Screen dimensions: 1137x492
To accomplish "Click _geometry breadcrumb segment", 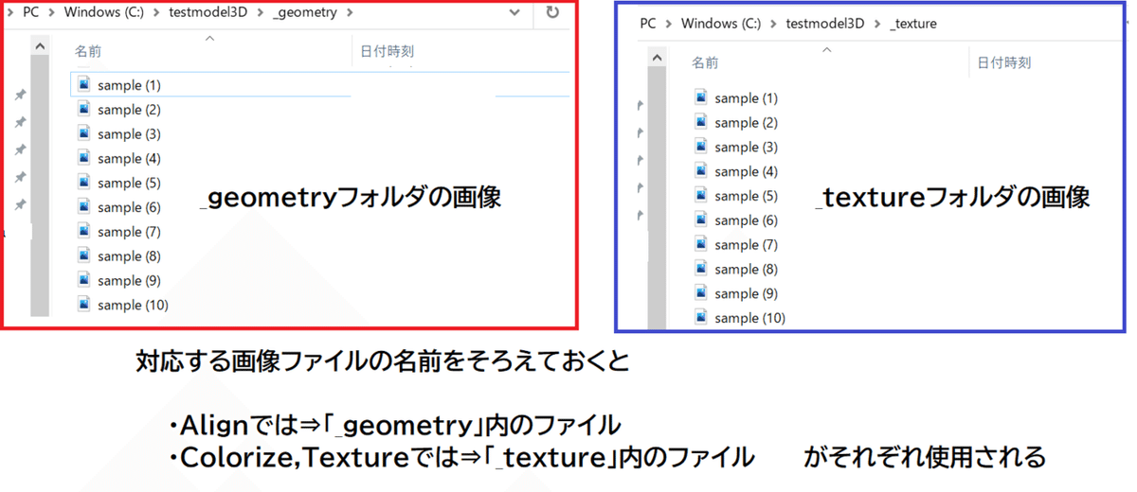I will tap(303, 13).
